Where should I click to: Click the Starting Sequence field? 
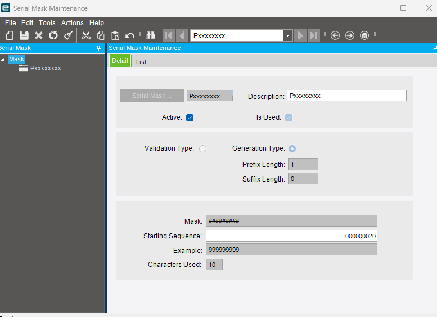[291, 236]
